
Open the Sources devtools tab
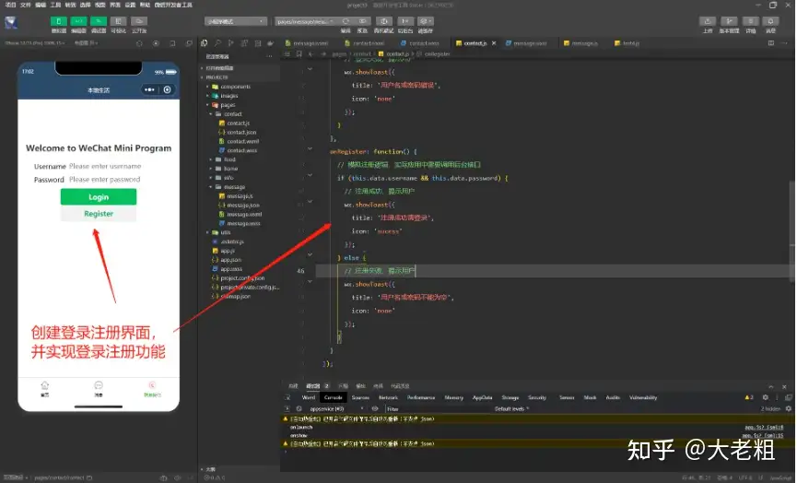pyautogui.click(x=360, y=397)
